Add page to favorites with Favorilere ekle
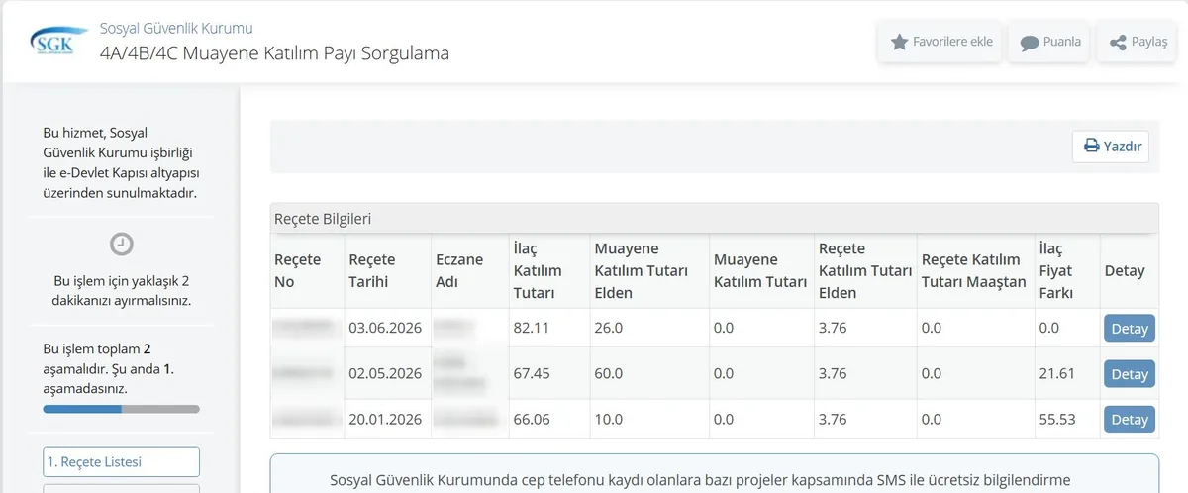The height and width of the screenshot is (493, 1188). tap(941, 42)
